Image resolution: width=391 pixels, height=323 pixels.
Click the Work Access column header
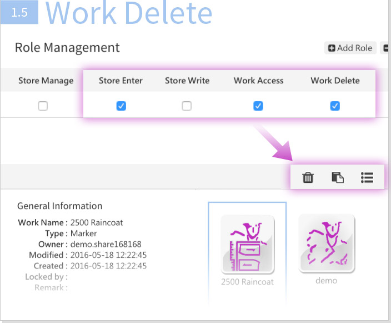point(258,81)
